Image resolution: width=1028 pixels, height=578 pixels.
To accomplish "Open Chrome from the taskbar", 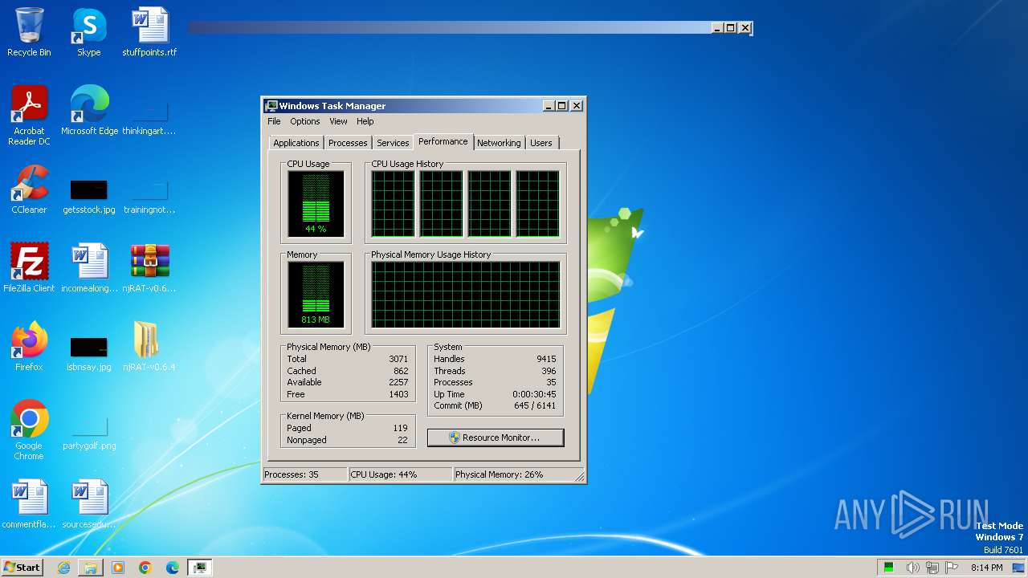I will click(145, 568).
